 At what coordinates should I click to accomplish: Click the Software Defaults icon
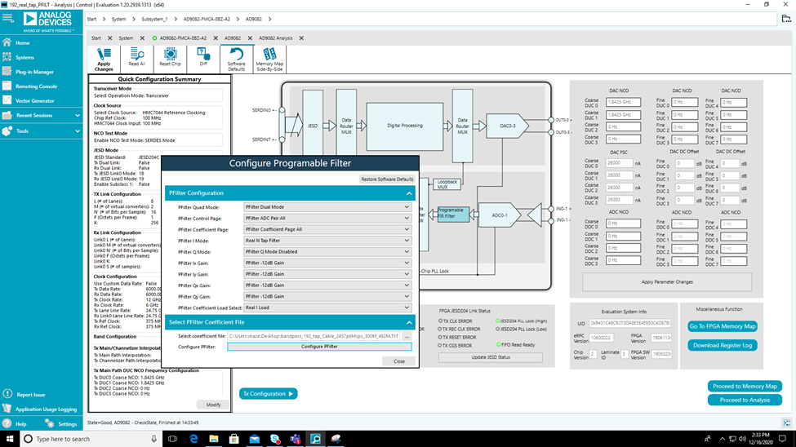pos(237,59)
